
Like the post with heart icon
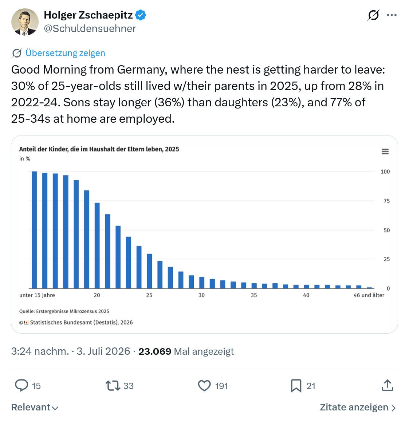pyautogui.click(x=204, y=386)
